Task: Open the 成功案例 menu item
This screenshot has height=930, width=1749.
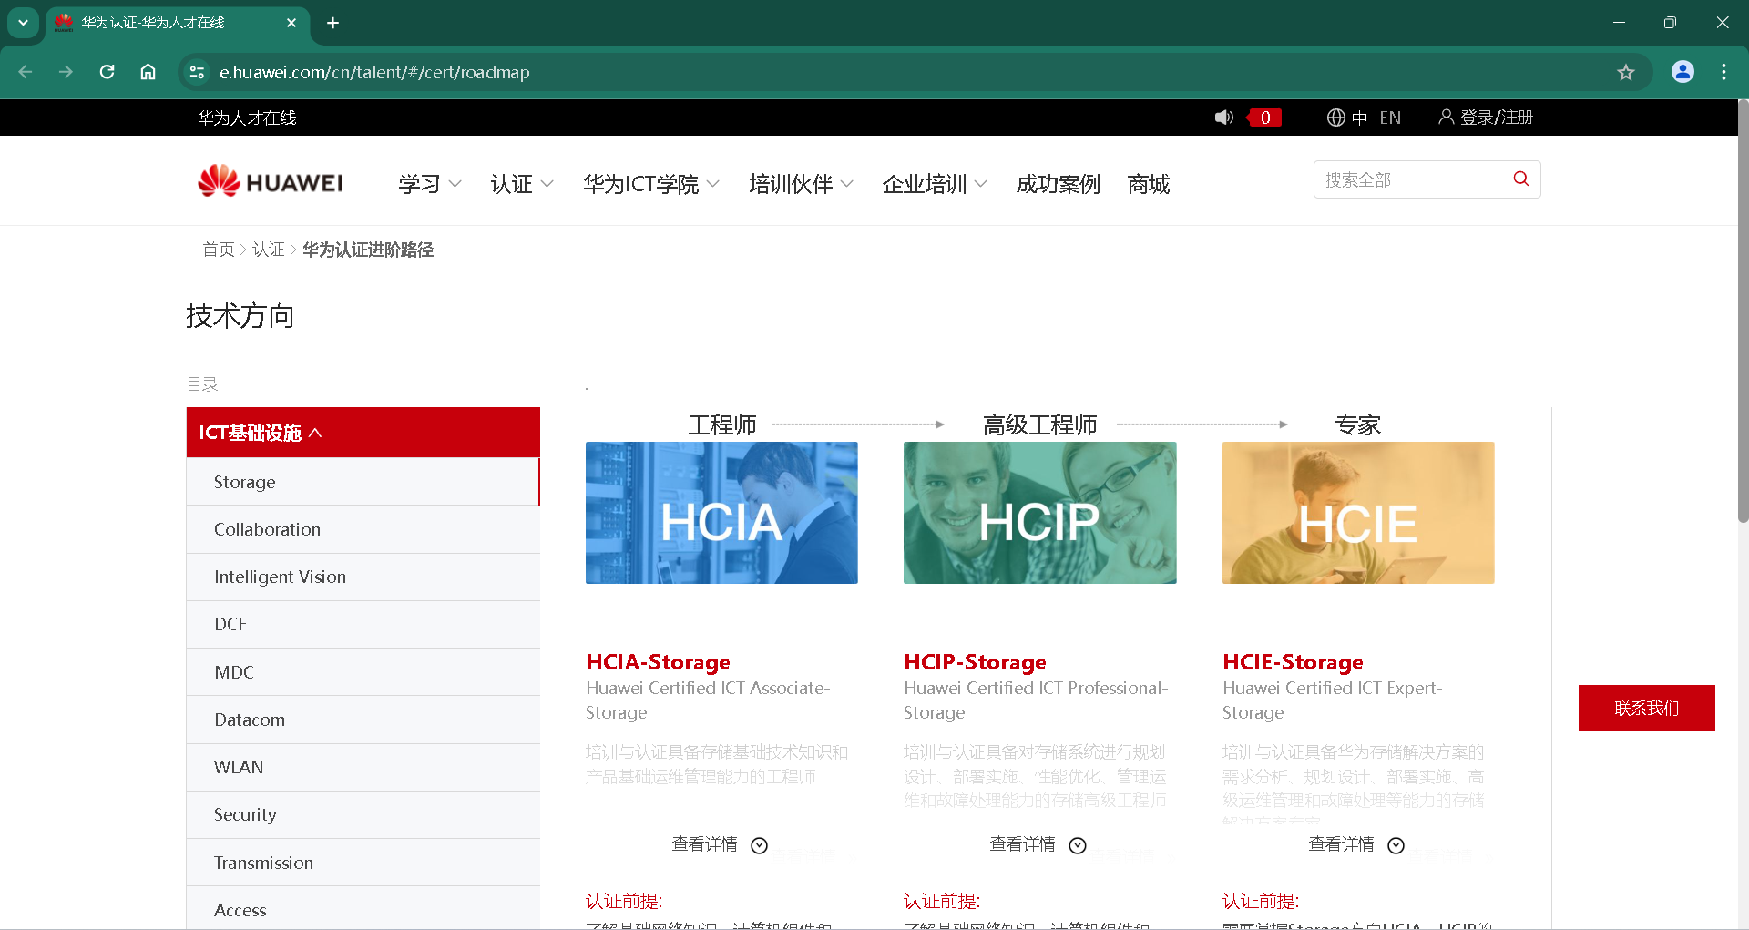Action: click(1058, 184)
